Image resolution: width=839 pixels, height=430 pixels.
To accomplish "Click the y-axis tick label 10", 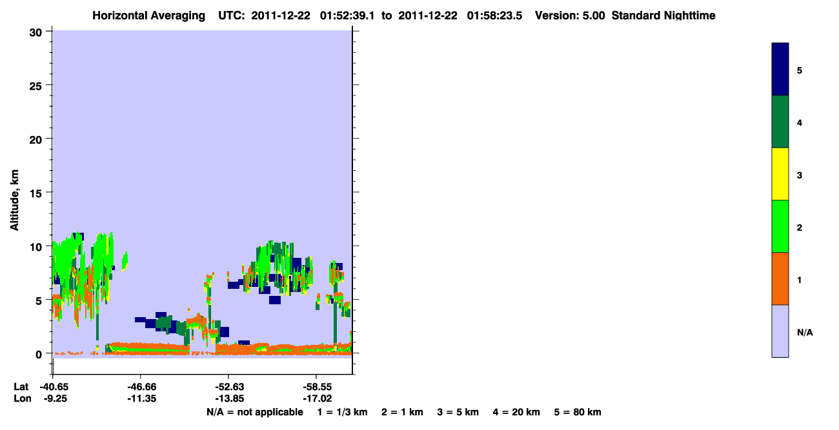I will click(36, 246).
